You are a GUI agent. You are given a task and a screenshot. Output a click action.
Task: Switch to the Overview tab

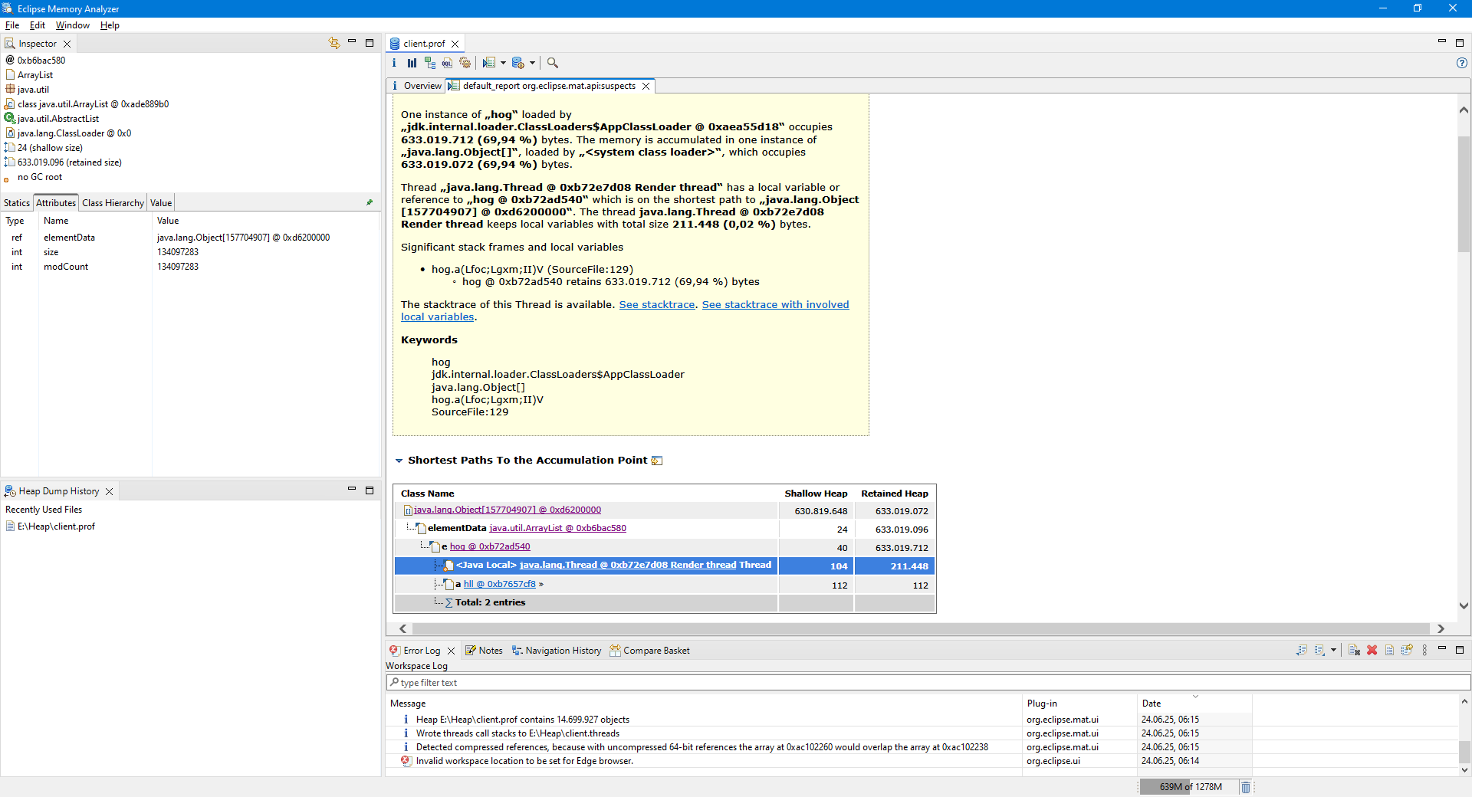tap(416, 86)
